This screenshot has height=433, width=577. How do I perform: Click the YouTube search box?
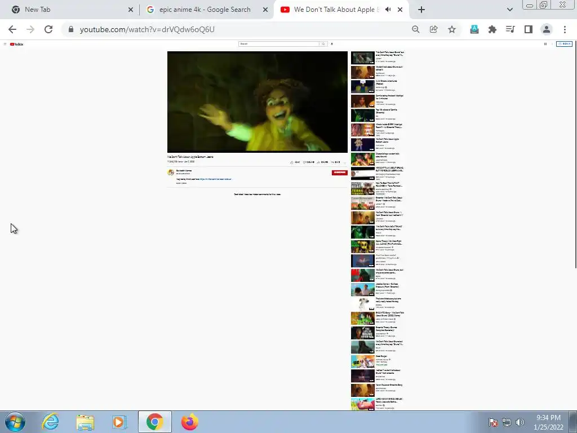[278, 44]
